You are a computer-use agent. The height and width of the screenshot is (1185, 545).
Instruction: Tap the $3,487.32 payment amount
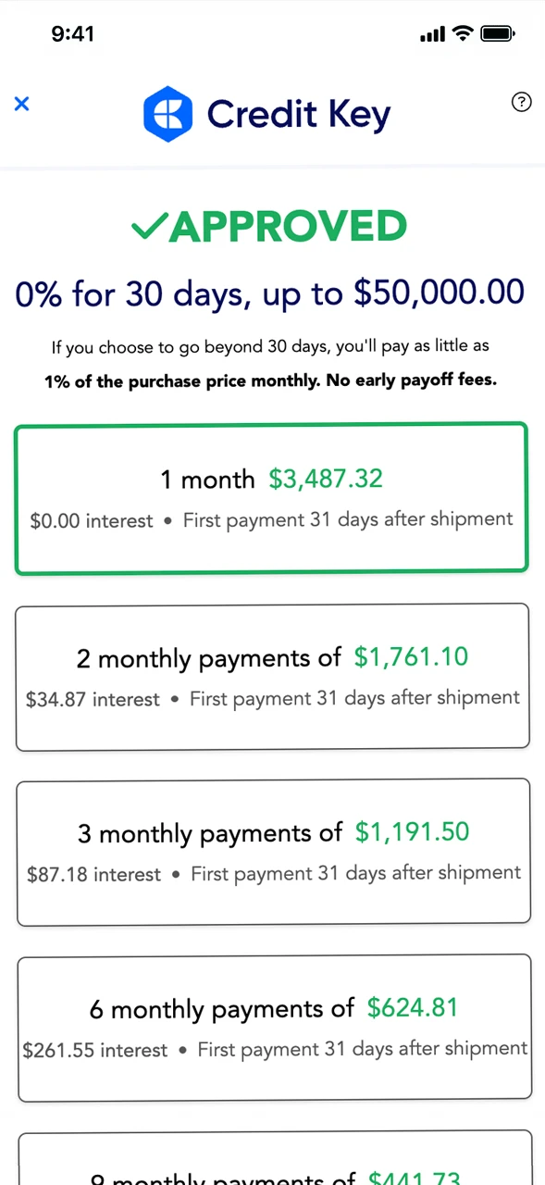325,479
